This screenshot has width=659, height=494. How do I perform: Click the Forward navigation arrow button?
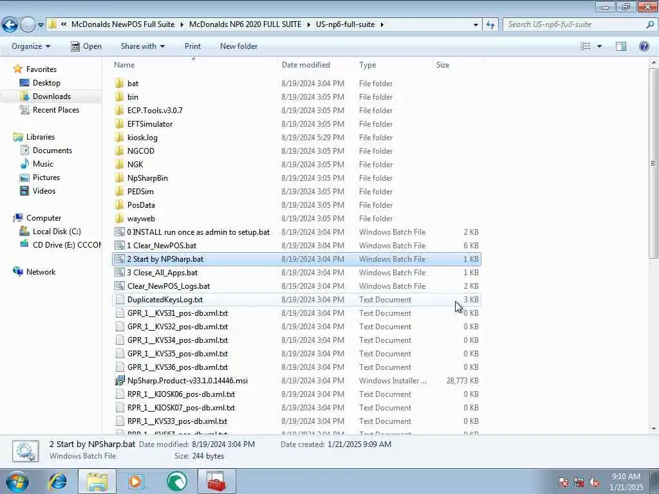tap(28, 25)
